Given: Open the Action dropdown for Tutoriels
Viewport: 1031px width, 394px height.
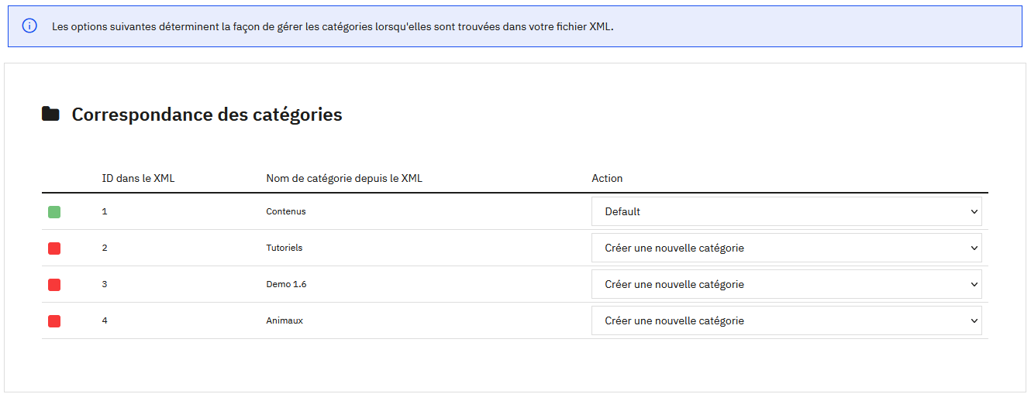Looking at the screenshot, I should click(786, 248).
